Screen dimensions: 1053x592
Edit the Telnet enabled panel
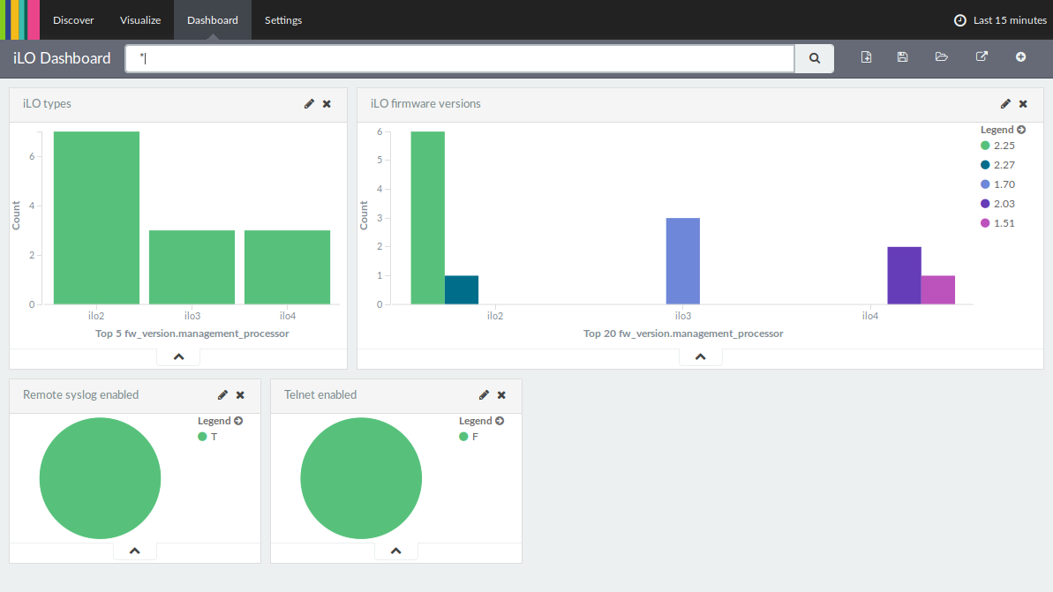tap(484, 395)
